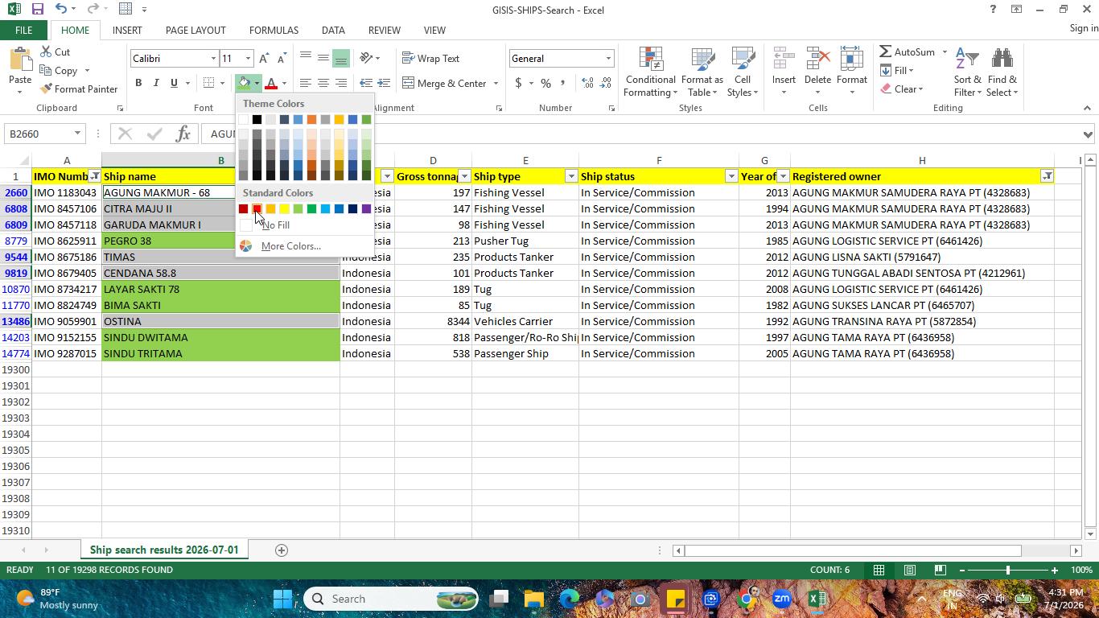Image resolution: width=1099 pixels, height=618 pixels.
Task: Apply percent style to the selection
Action: 545,83
